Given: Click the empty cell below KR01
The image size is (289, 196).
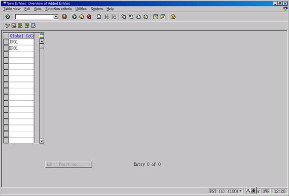Looking at the screenshot, I should pos(21,54).
